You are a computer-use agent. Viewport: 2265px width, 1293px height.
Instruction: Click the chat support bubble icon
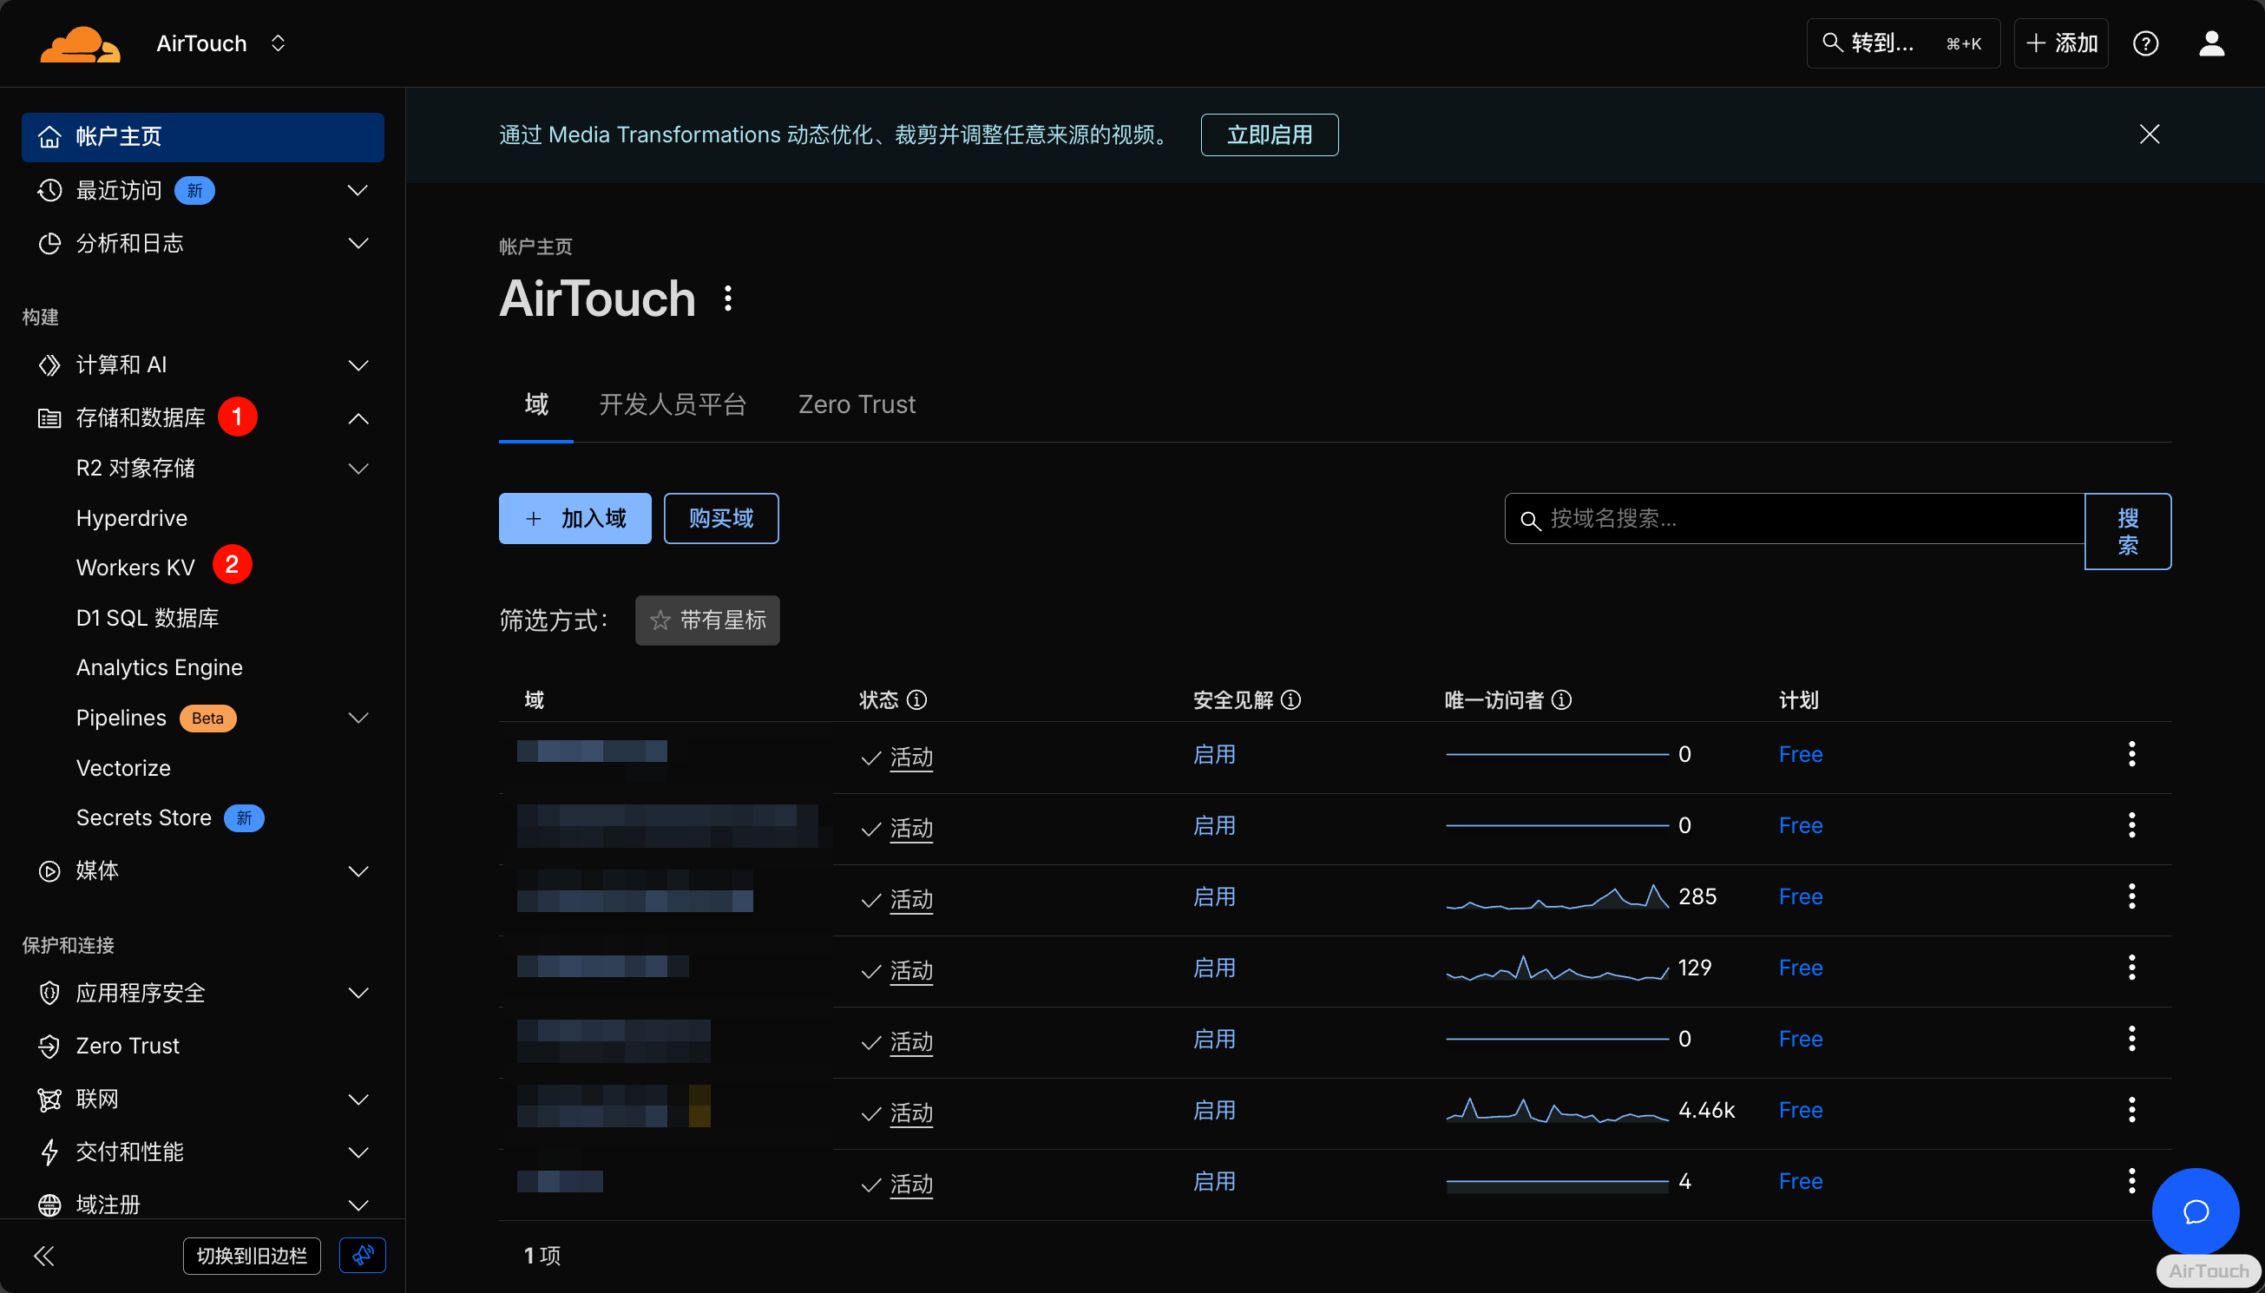(x=2195, y=1211)
